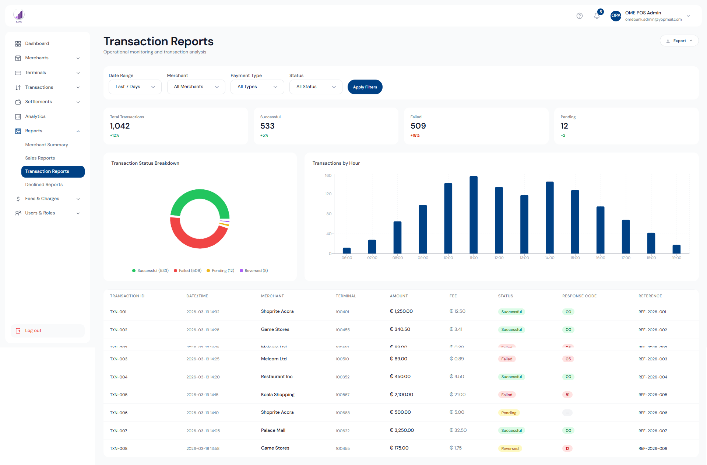This screenshot has width=707, height=465.
Task: Click the 11:00 bar in hourly chart
Action: click(x=474, y=215)
